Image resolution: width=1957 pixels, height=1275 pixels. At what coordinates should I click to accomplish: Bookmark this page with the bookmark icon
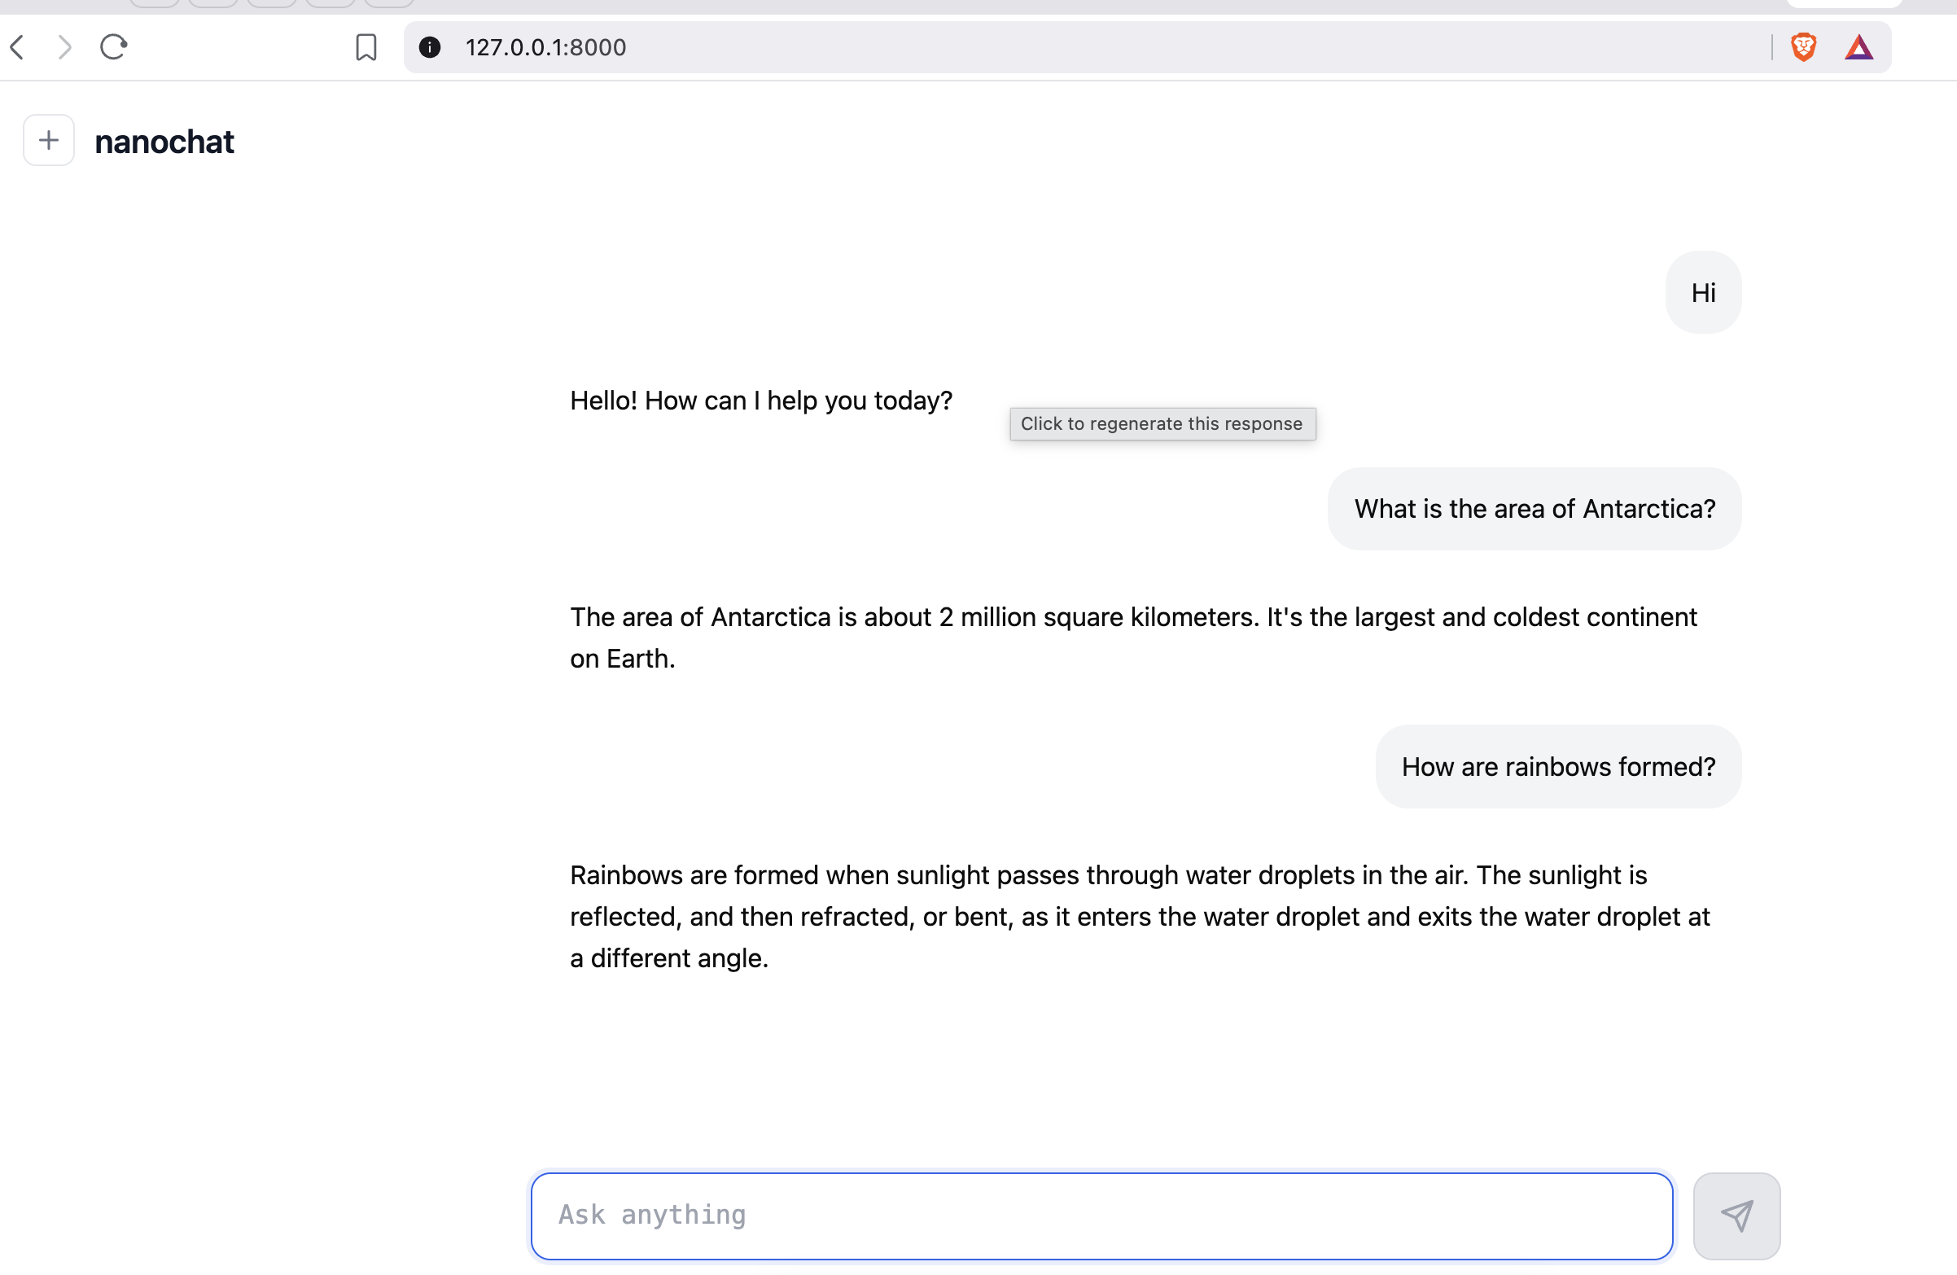366,47
